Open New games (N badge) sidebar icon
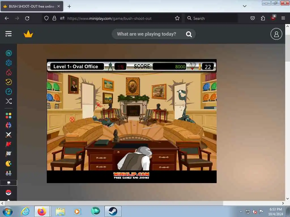This screenshot has height=217, width=290. pyautogui.click(x=9, y=53)
